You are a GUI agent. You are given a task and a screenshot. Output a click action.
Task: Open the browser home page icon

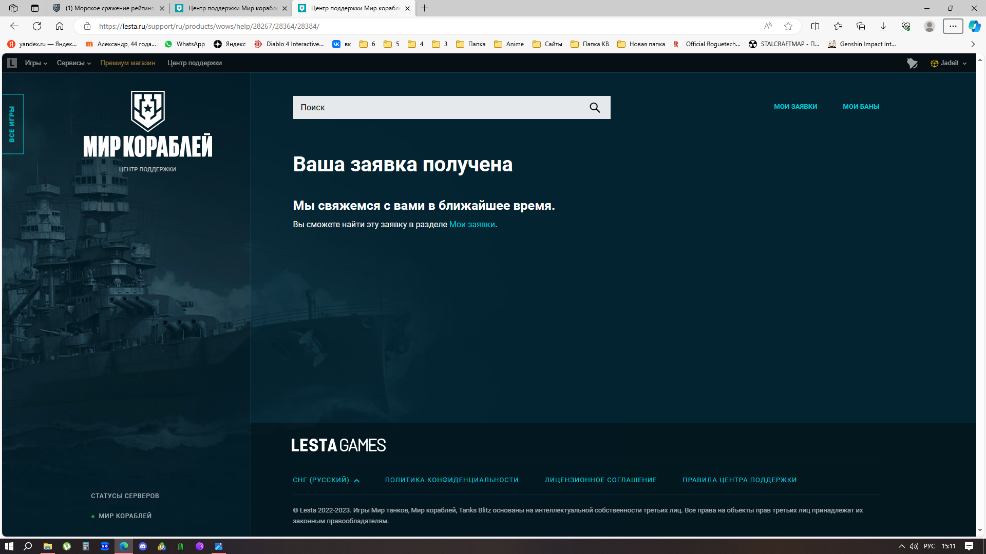click(60, 26)
